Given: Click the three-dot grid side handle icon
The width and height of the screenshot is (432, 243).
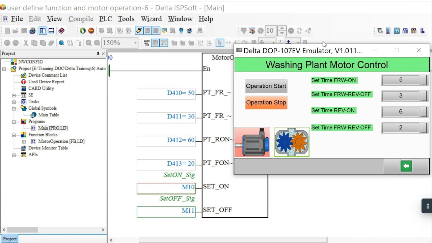Looking at the screenshot, I should coord(428,206).
